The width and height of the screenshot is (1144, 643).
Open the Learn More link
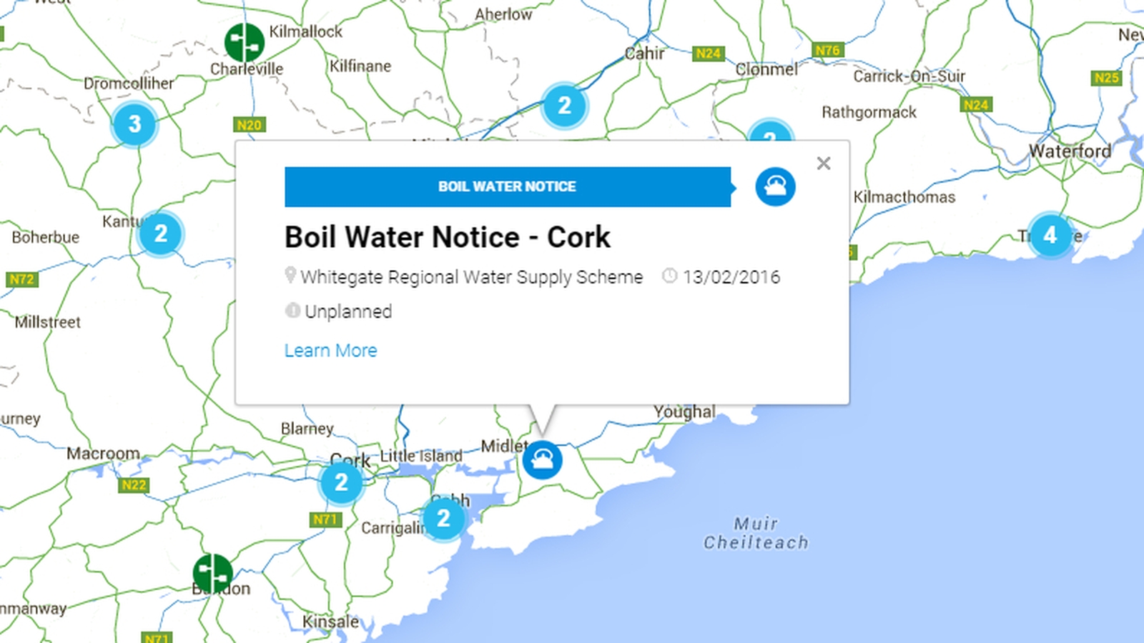(x=330, y=350)
